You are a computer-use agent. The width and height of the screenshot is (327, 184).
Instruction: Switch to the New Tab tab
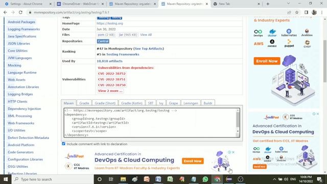click(x=224, y=4)
